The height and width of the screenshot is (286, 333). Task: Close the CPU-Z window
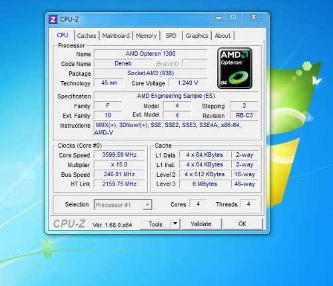253,17
